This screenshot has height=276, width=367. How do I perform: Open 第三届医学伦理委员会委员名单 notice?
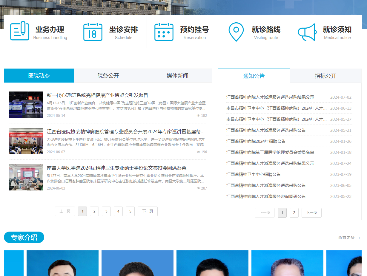click(x=270, y=152)
